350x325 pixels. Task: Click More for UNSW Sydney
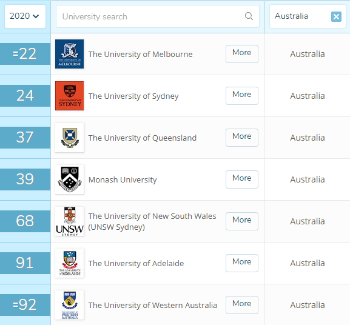(242, 221)
